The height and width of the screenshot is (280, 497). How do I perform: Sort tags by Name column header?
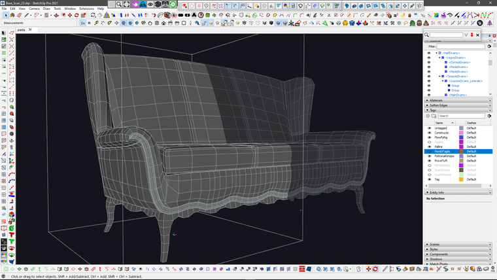[x=439, y=122]
